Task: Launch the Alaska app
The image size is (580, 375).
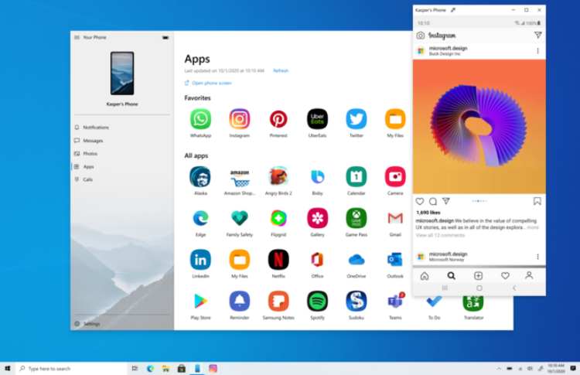Action: 200,177
